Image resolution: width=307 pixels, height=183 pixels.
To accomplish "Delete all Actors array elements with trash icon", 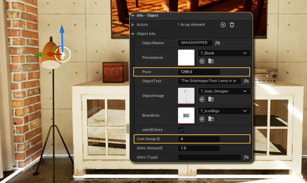I will pyautogui.click(x=232, y=25).
